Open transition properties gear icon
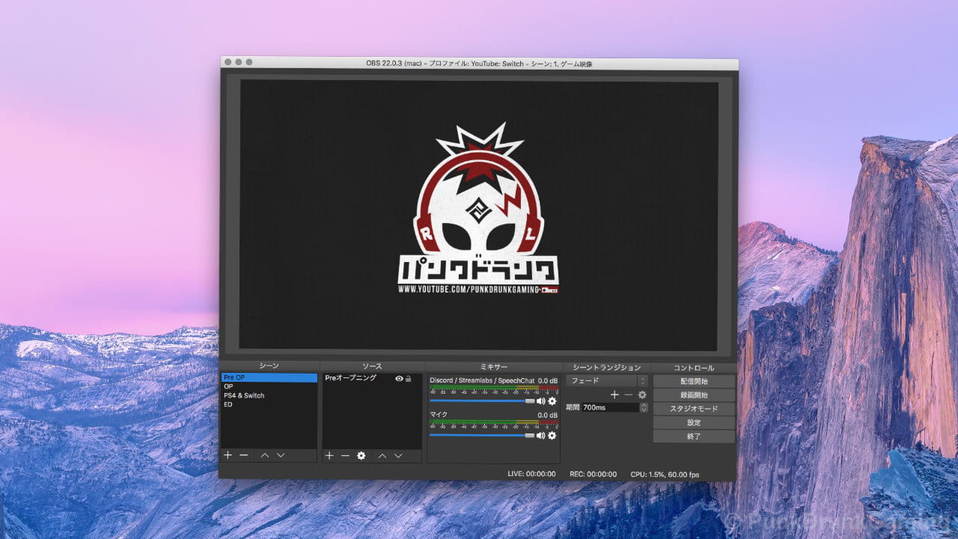 tap(642, 395)
